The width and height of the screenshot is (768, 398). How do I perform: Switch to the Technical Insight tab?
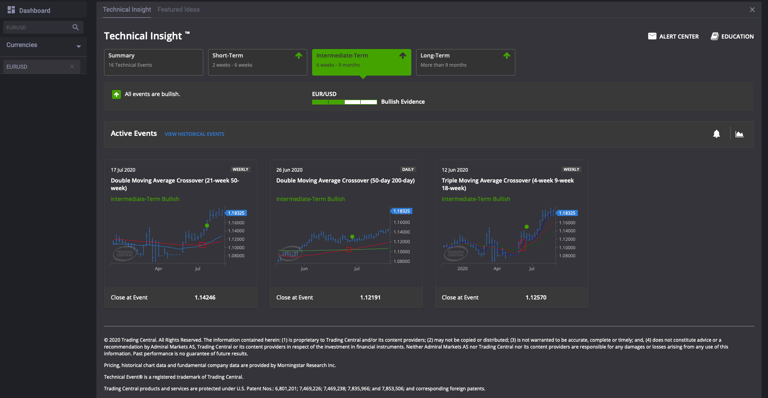point(127,9)
